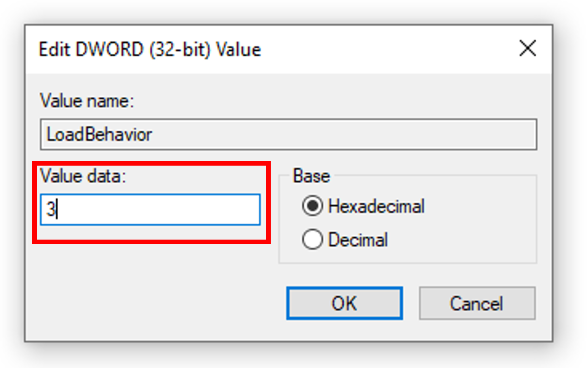
Task: Click the "Base" group label
Action: [311, 176]
